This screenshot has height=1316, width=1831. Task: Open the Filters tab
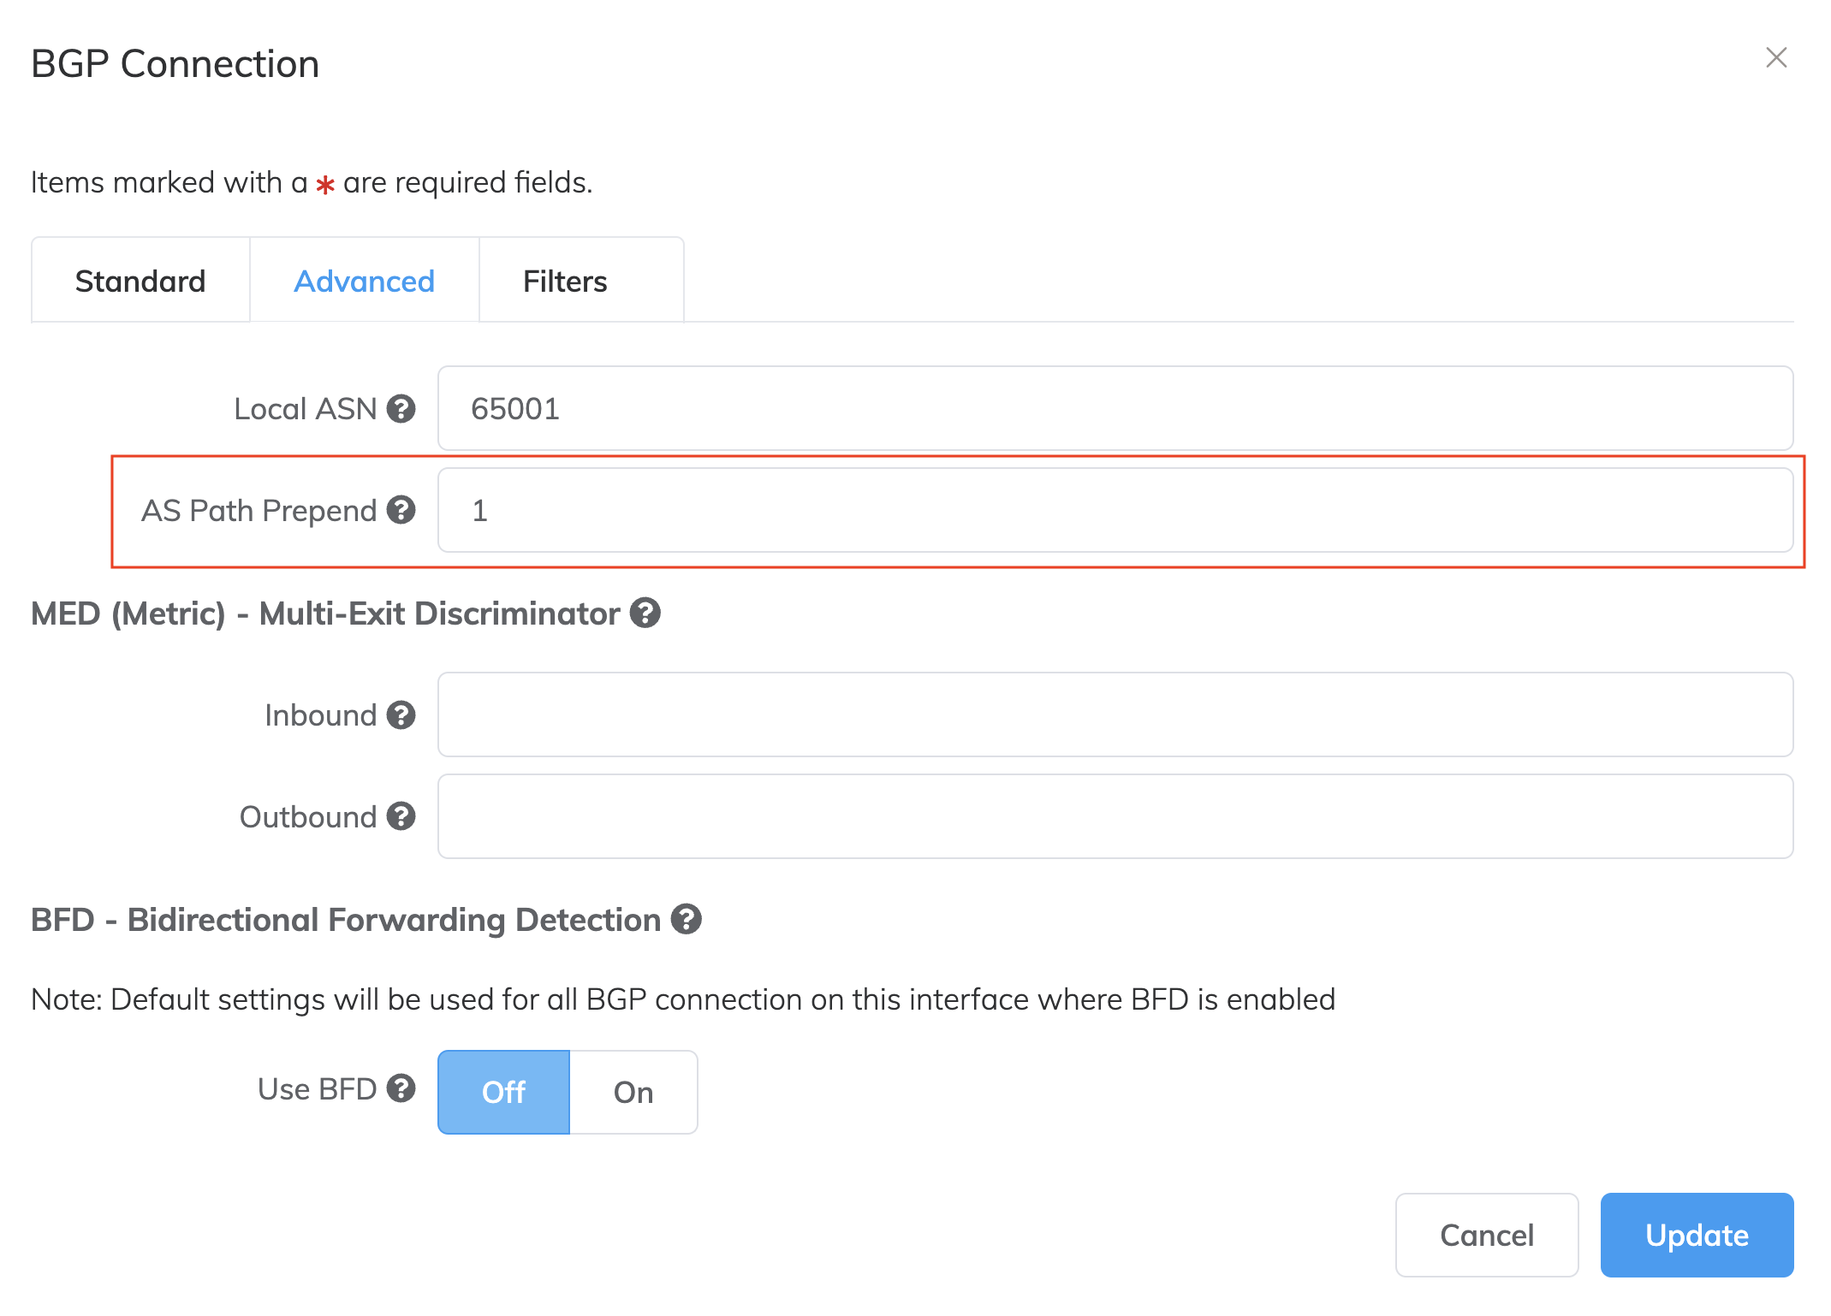(x=564, y=281)
